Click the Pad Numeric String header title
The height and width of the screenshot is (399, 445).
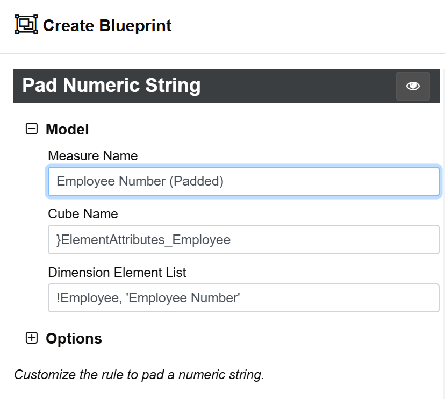[111, 85]
